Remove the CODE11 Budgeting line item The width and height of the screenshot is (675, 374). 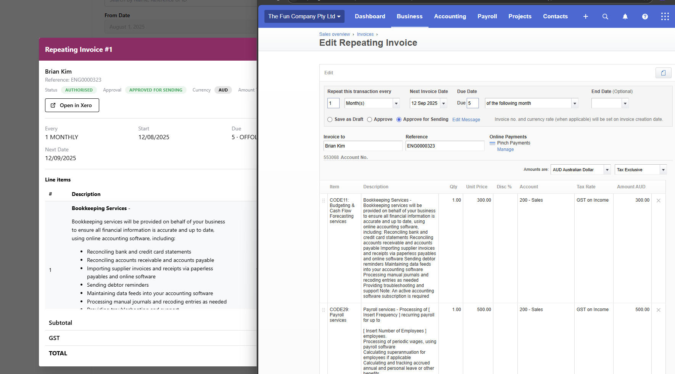[658, 201]
